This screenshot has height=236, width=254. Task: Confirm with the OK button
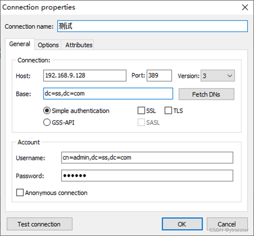point(182,224)
